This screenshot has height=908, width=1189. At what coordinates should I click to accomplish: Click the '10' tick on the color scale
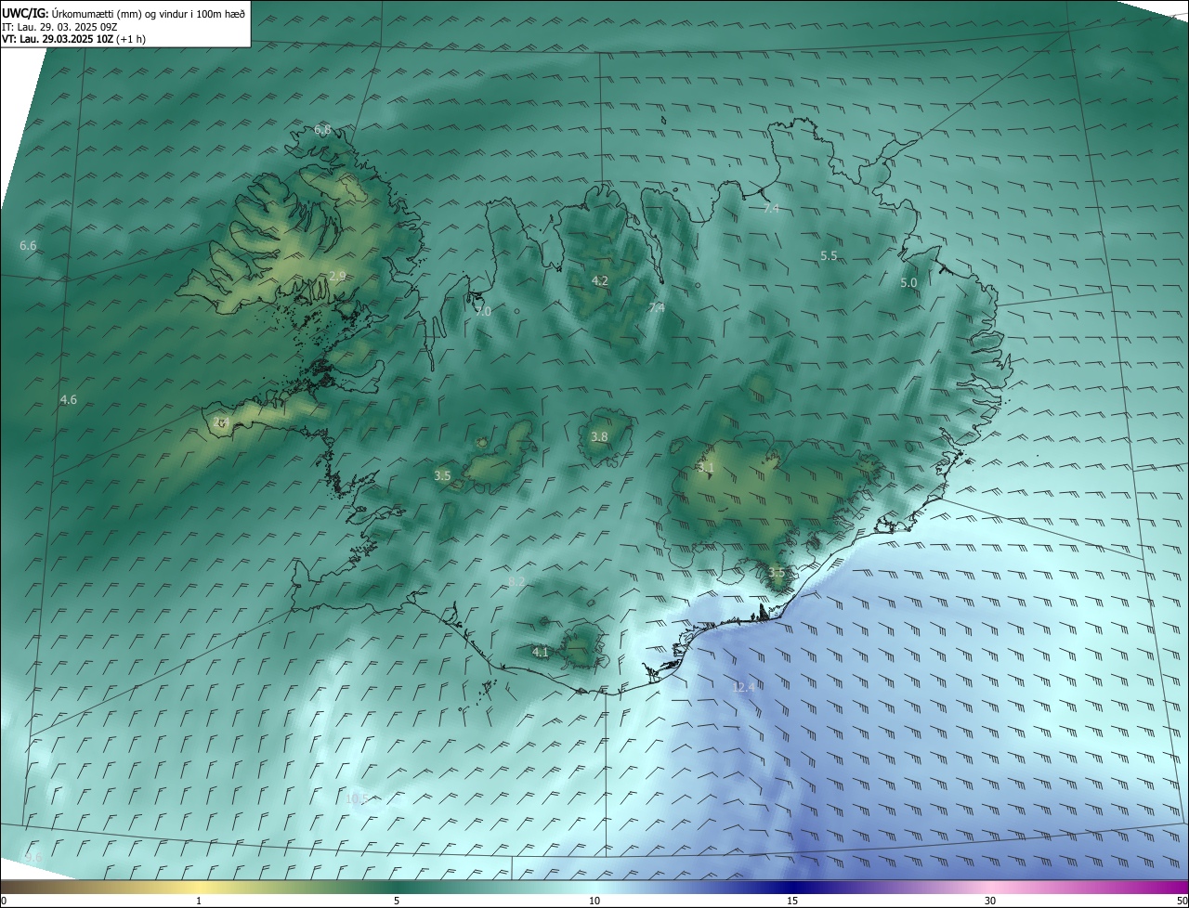[x=594, y=901]
